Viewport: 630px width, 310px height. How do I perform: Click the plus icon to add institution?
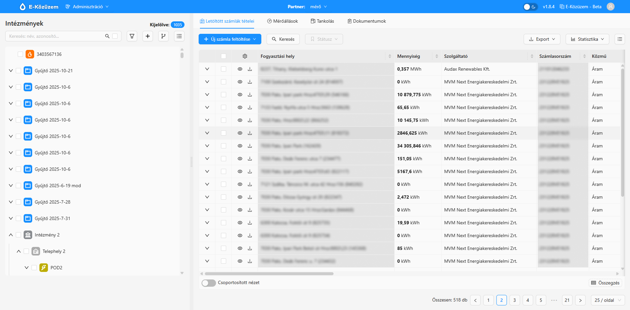point(148,36)
